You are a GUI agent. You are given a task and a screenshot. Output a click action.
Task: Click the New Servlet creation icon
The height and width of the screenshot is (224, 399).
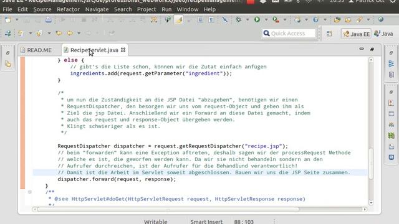pos(316,19)
